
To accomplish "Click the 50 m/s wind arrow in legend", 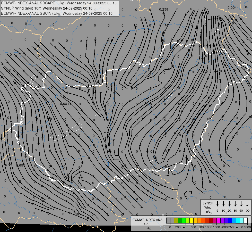I will click(241, 204).
